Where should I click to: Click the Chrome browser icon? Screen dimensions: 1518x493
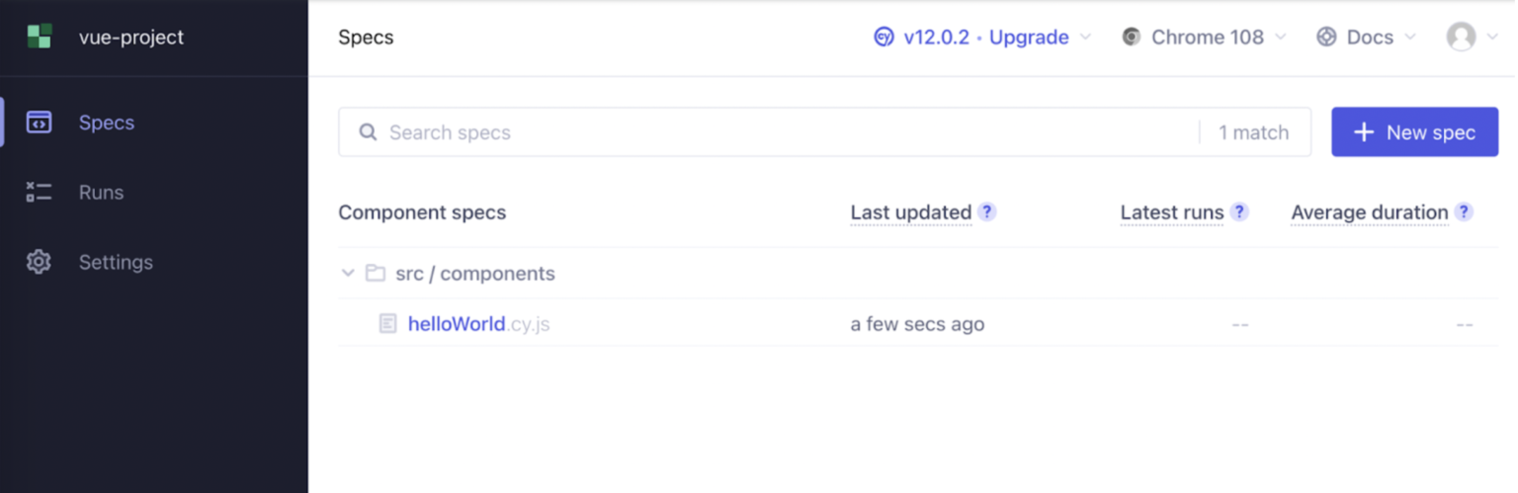pyautogui.click(x=1132, y=38)
